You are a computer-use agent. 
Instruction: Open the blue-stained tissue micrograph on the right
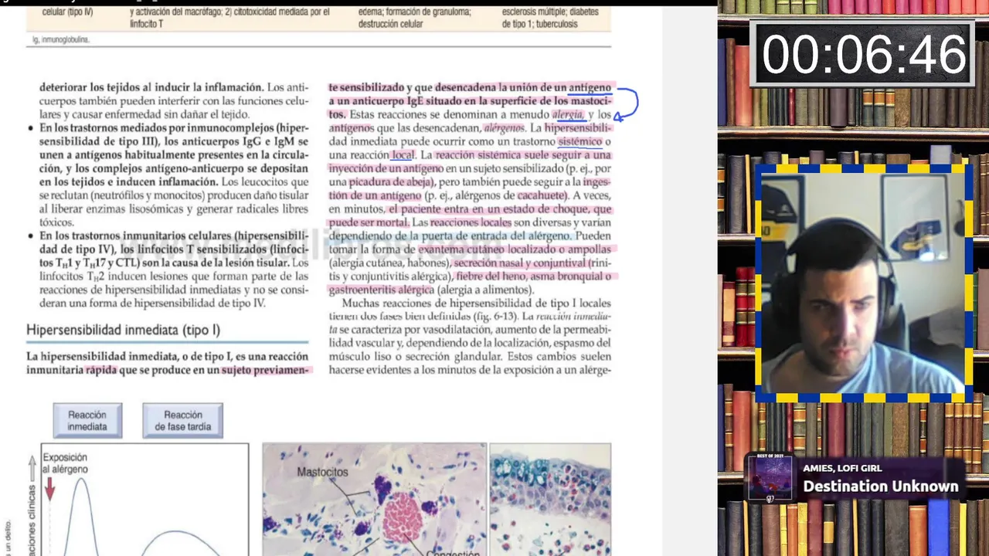tap(550, 499)
